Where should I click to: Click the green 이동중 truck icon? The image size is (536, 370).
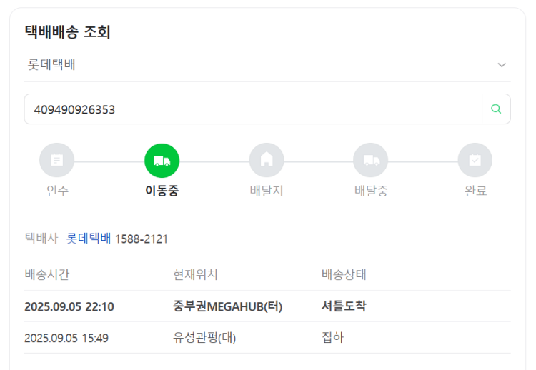click(162, 161)
